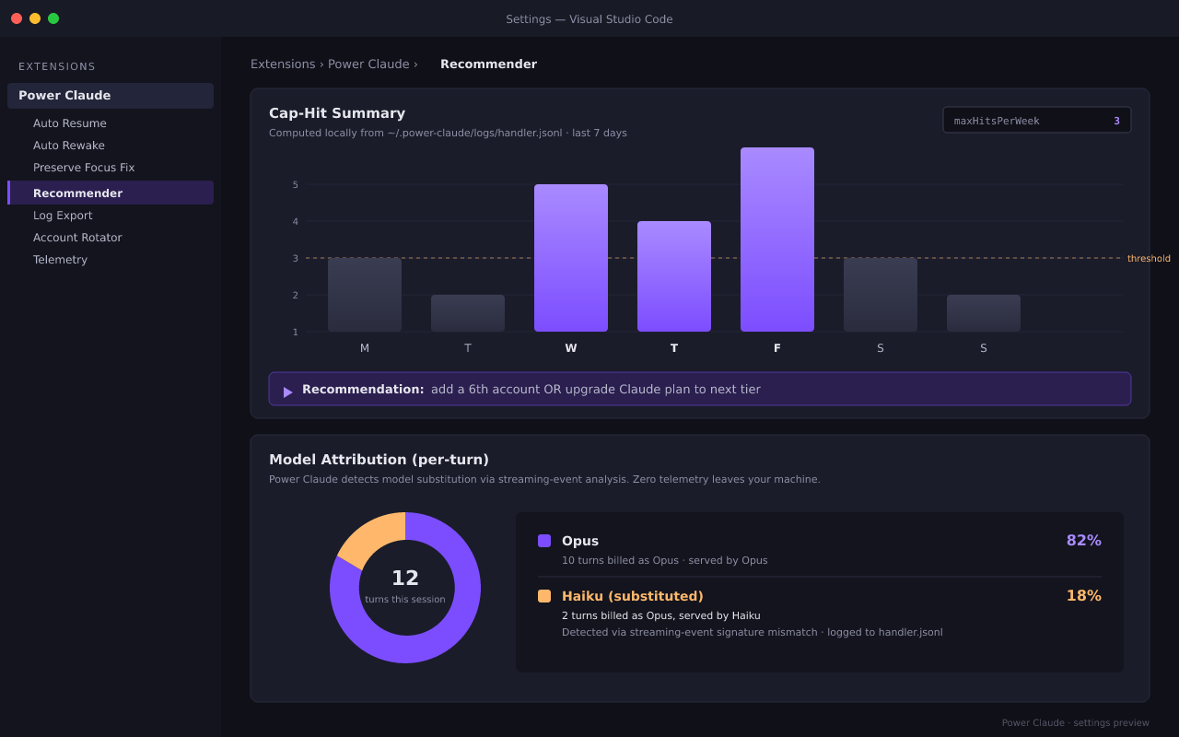Click the W day label under the chart
Screen dimensions: 1179x737
pyautogui.click(x=571, y=348)
